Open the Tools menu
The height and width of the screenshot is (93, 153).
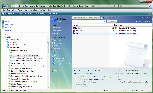(x=20, y=10)
